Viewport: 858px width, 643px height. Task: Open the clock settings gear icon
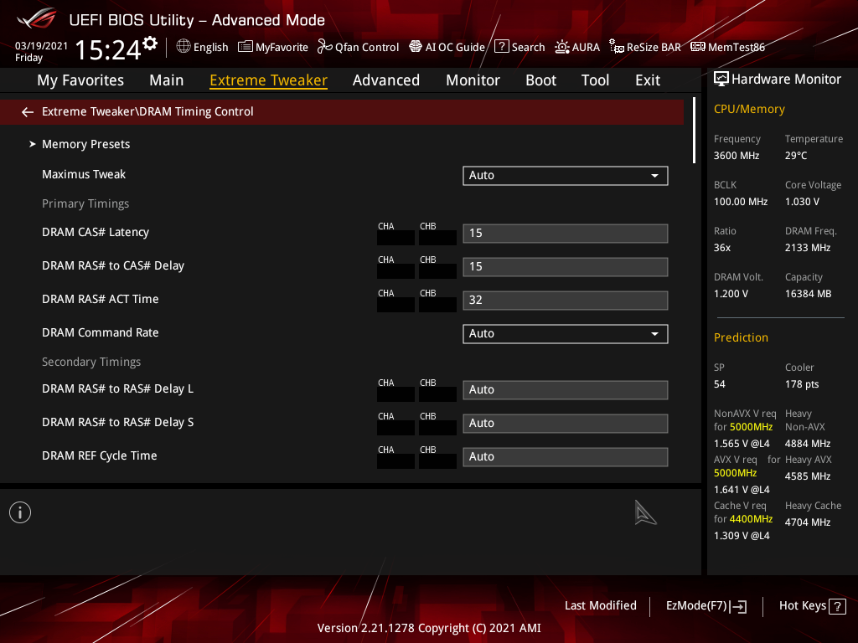150,44
